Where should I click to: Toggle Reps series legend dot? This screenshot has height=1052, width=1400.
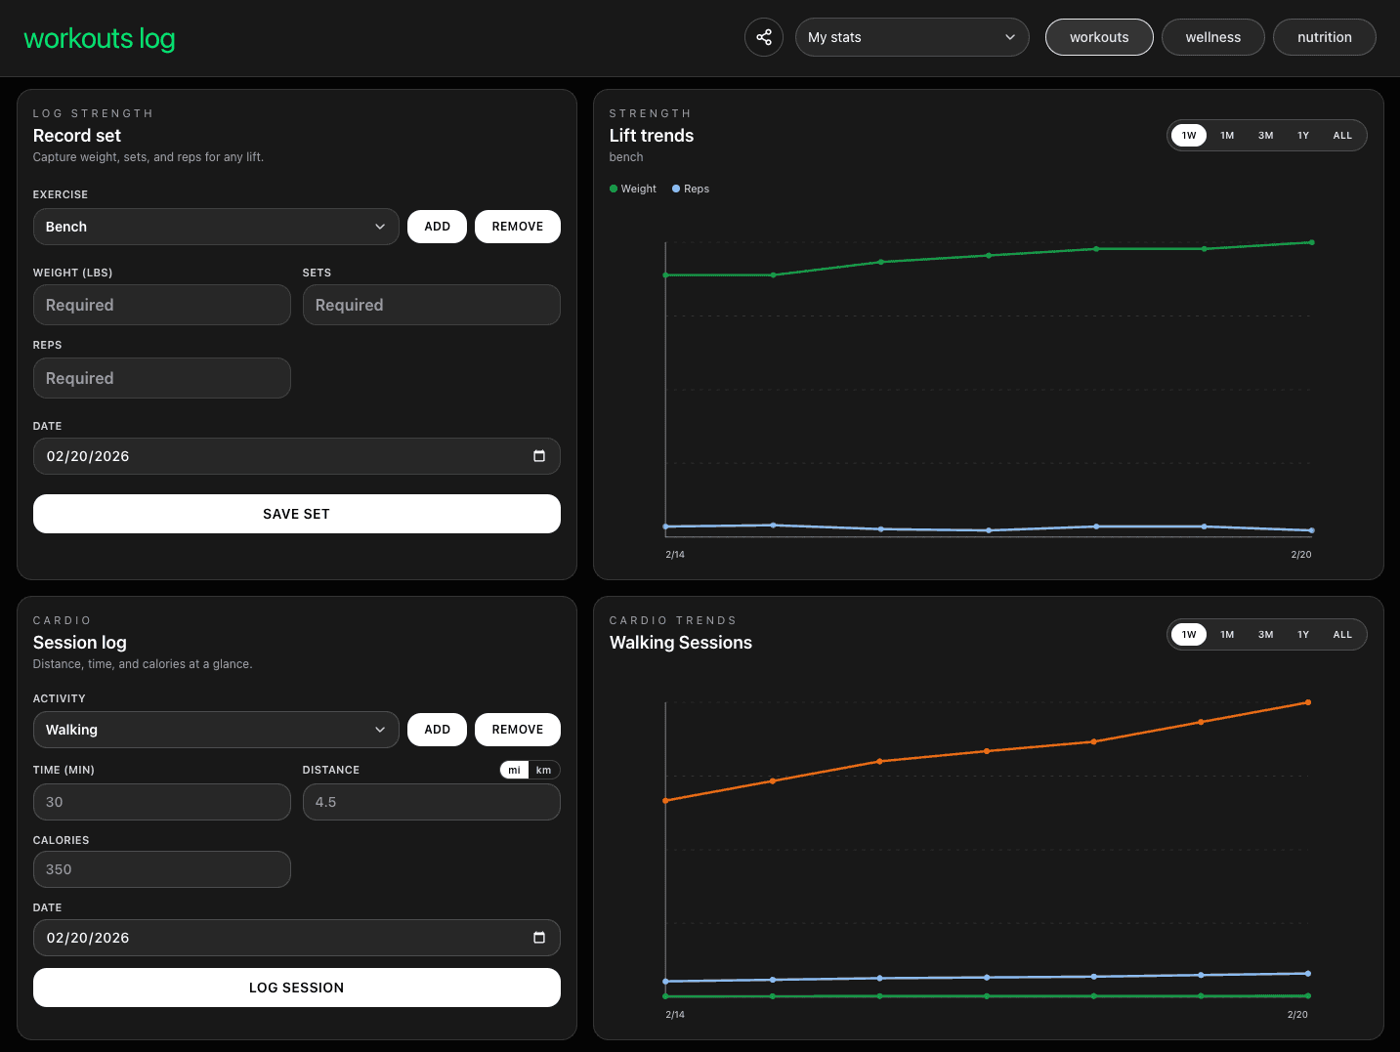coord(676,189)
